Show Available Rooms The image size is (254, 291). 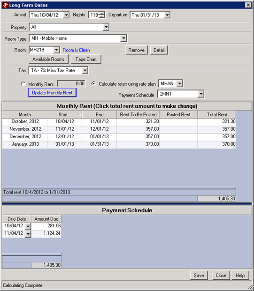tap(48, 59)
